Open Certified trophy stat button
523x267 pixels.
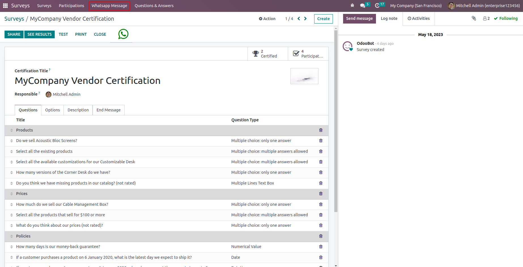pos(268,54)
